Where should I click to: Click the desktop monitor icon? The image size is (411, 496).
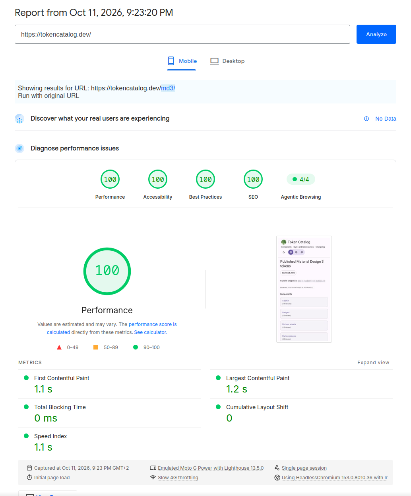point(215,61)
